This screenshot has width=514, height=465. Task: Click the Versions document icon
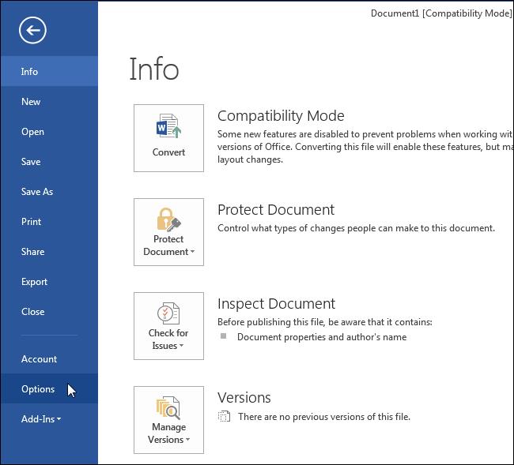(x=225, y=417)
